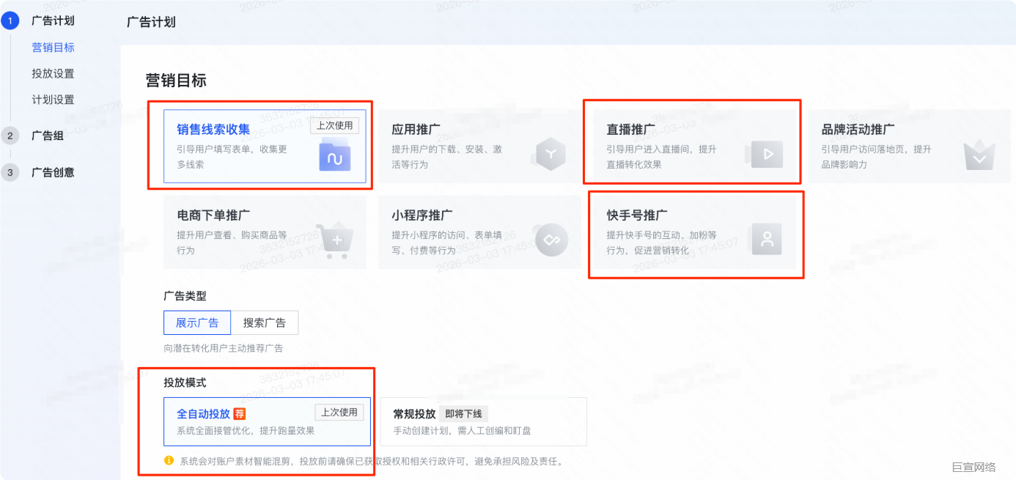Click the step 3 number circle
The width and height of the screenshot is (1016, 480).
pyautogui.click(x=10, y=173)
